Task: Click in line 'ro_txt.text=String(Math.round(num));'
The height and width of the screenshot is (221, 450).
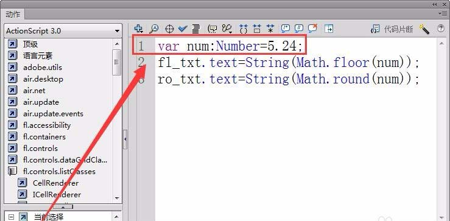Action: click(289, 79)
